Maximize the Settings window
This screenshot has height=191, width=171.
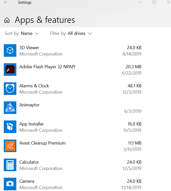pos(154,2)
